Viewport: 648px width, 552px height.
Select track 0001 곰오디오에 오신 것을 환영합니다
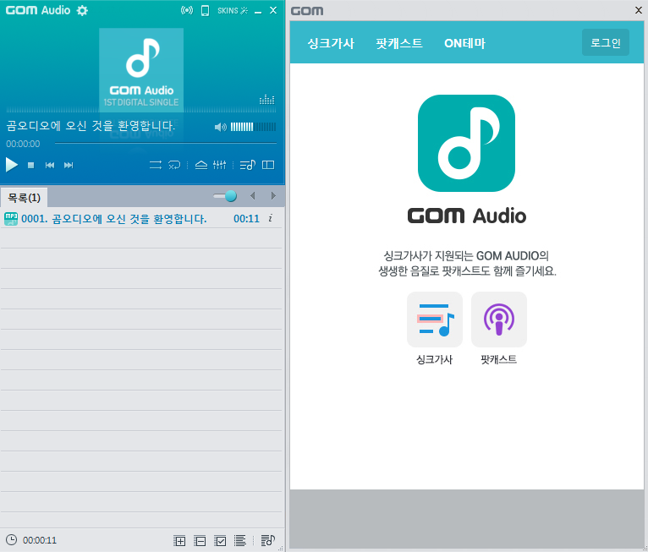141,218
